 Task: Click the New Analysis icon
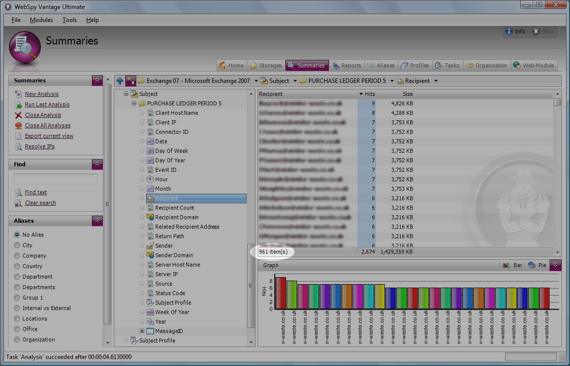(18, 94)
